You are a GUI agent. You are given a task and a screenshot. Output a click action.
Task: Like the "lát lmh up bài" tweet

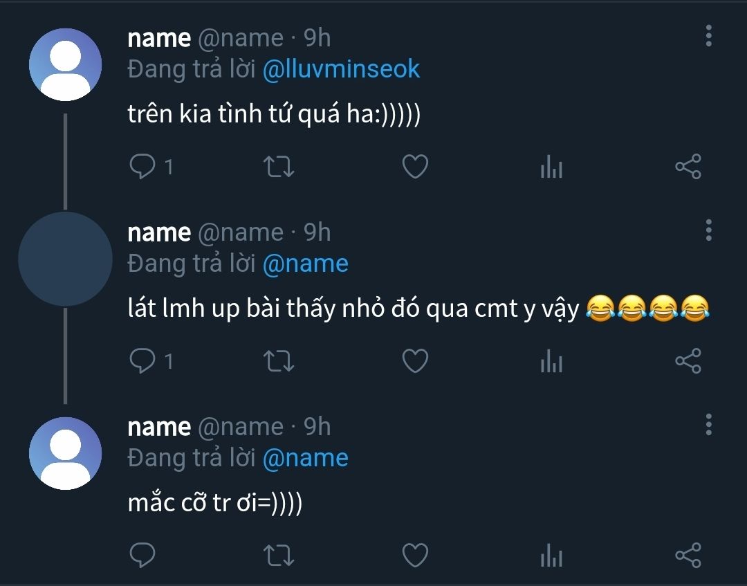click(x=415, y=360)
